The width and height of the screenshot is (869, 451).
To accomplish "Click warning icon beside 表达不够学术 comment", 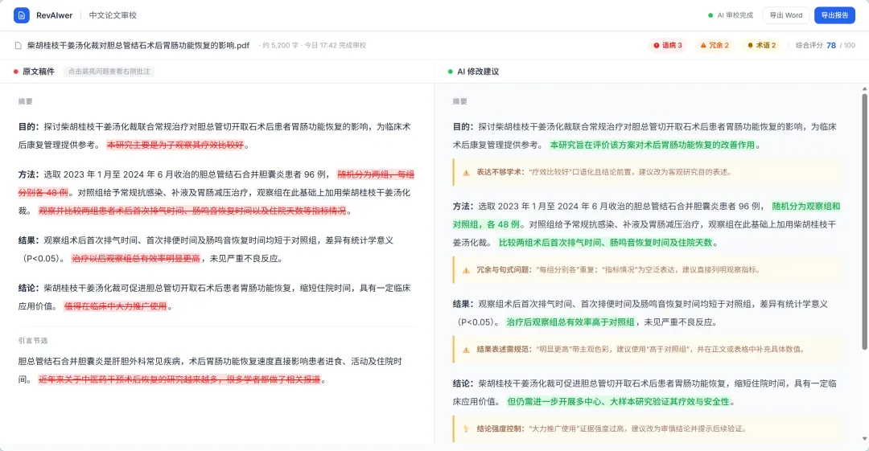I will (466, 172).
